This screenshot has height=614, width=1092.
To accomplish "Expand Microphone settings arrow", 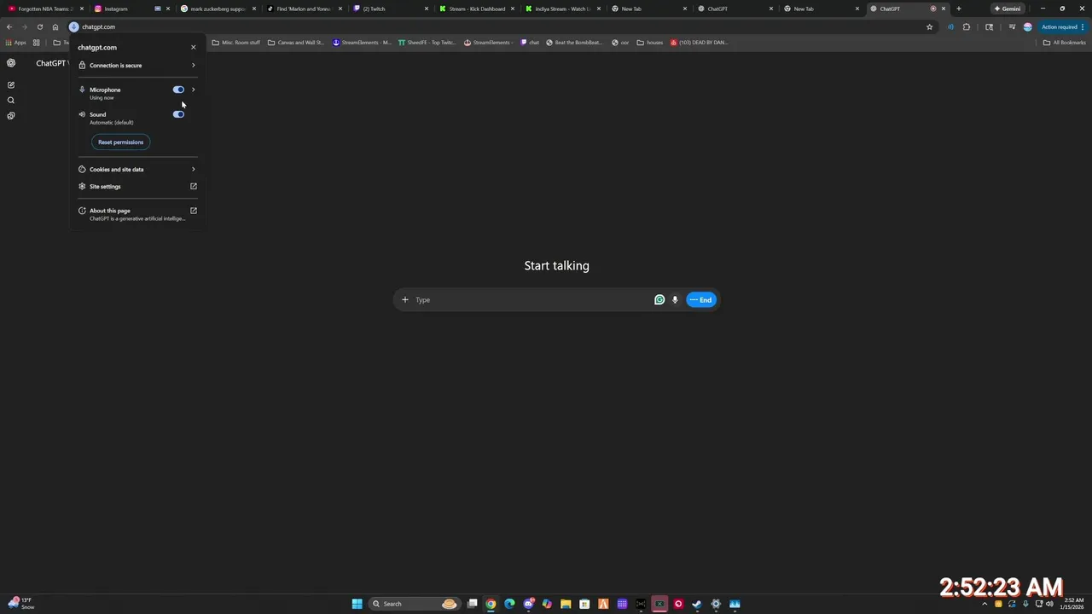I will tap(193, 90).
